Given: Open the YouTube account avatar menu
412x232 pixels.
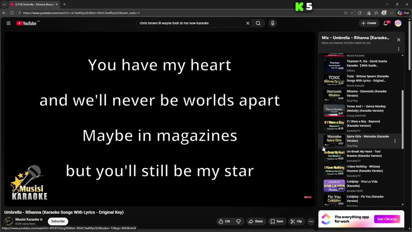Looking at the screenshot, I should (398, 23).
